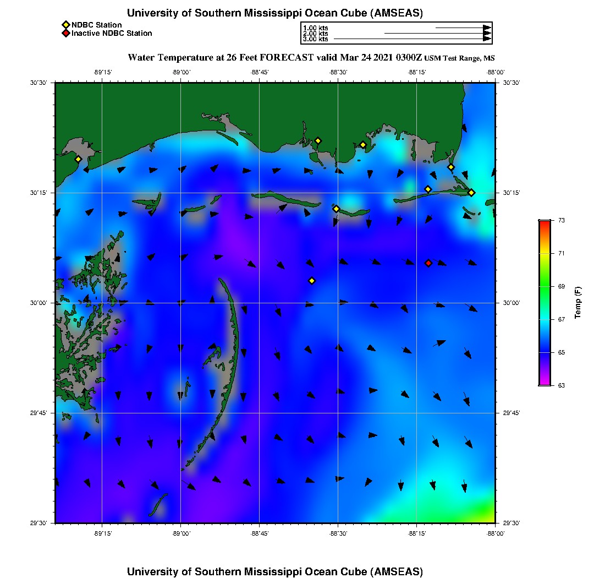Click the red top end of the temperature color bar

tap(544, 222)
